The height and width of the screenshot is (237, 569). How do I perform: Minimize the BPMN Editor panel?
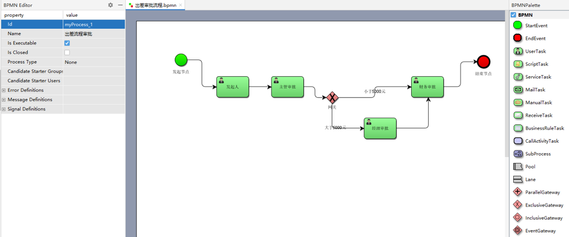tap(120, 5)
